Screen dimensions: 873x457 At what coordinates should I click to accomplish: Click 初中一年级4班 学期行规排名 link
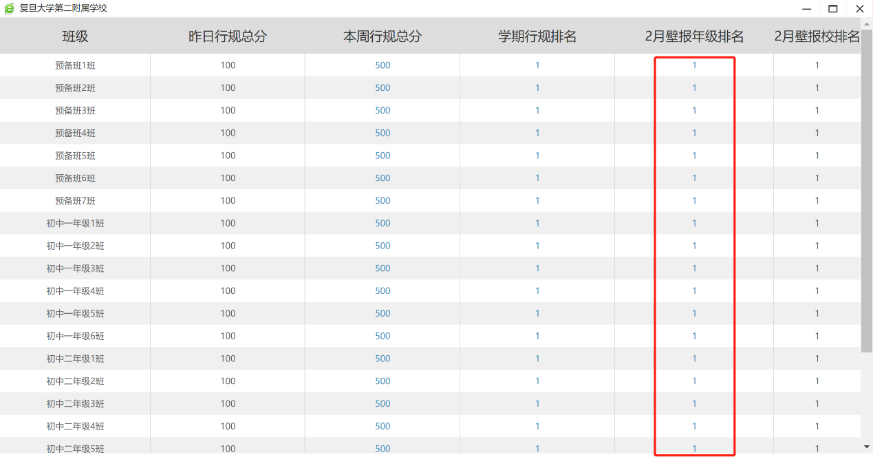(x=537, y=291)
